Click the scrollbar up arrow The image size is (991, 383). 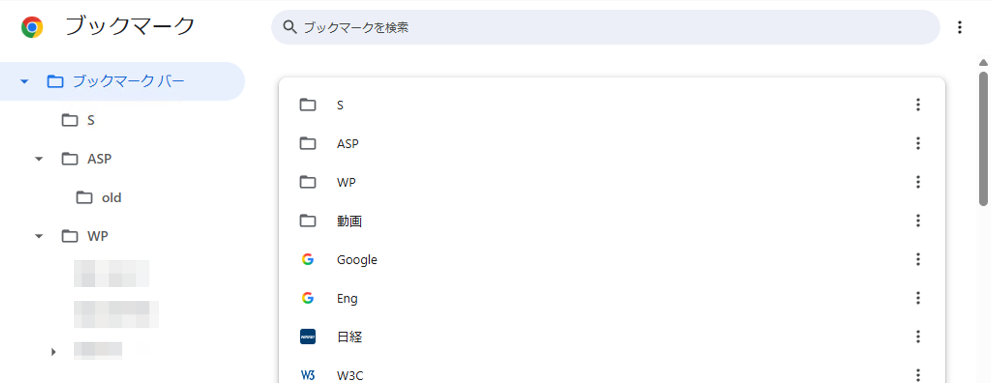pyautogui.click(x=983, y=63)
